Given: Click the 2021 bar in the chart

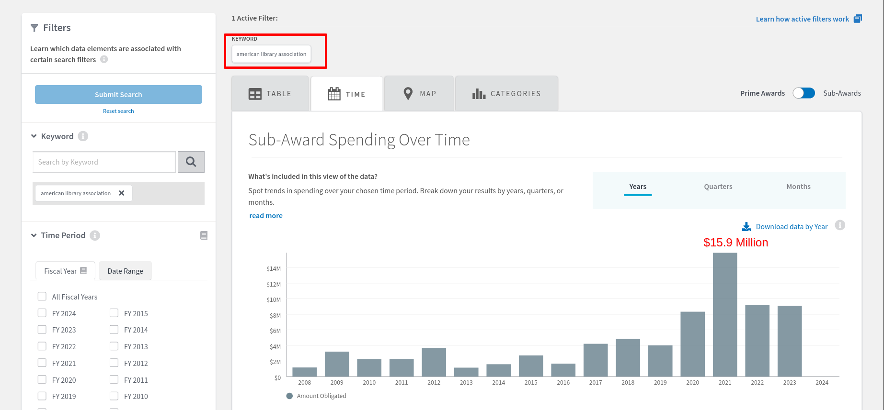Looking at the screenshot, I should tap(725, 315).
